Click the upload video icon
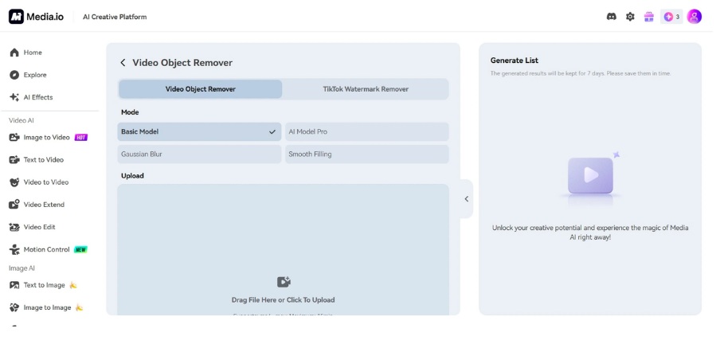Image resolution: width=716 pixels, height=348 pixels. click(x=284, y=282)
